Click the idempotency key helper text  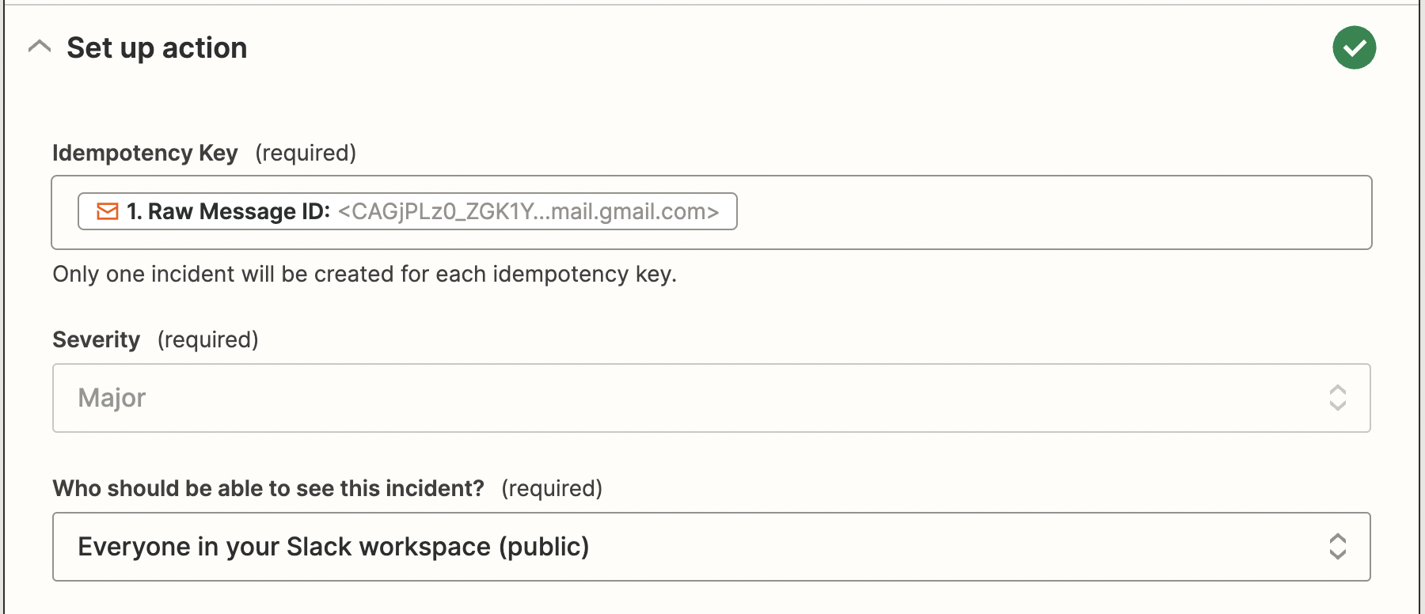364,274
